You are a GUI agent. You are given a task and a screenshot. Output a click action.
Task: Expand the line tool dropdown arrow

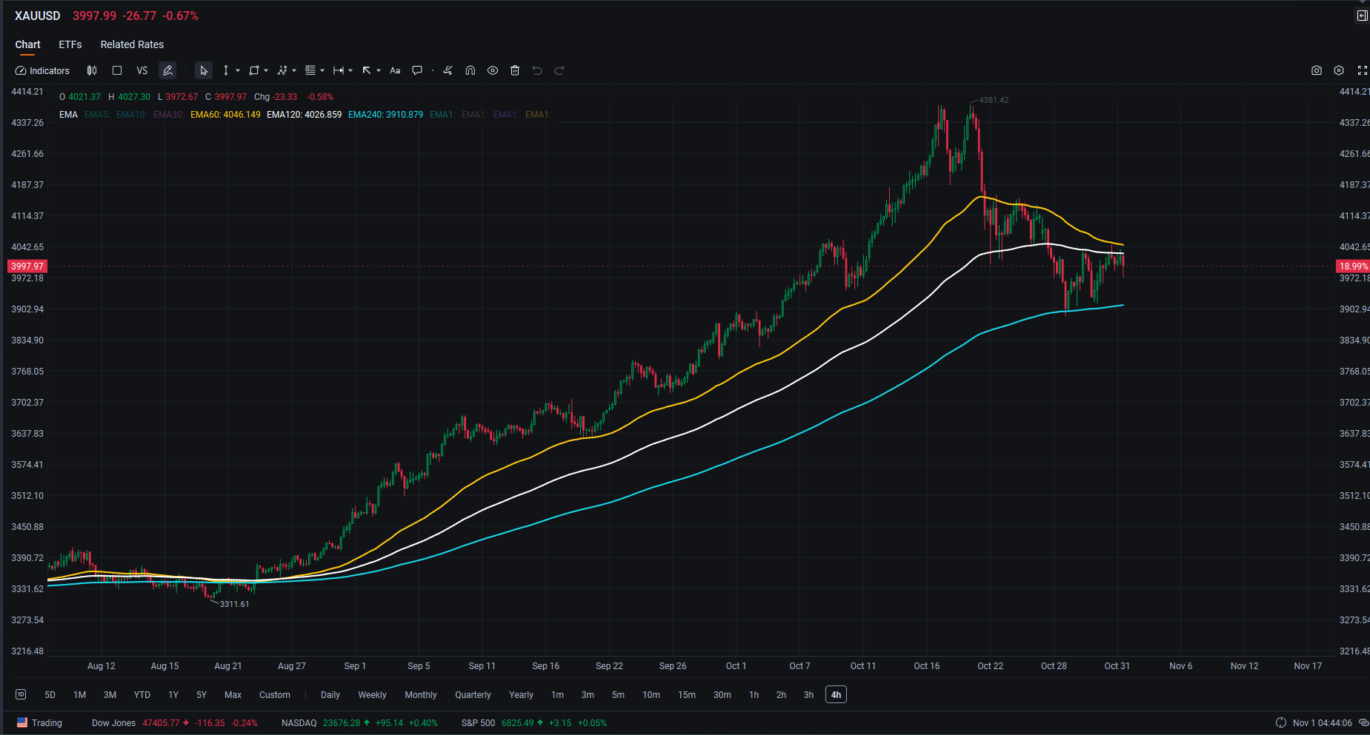click(x=238, y=71)
